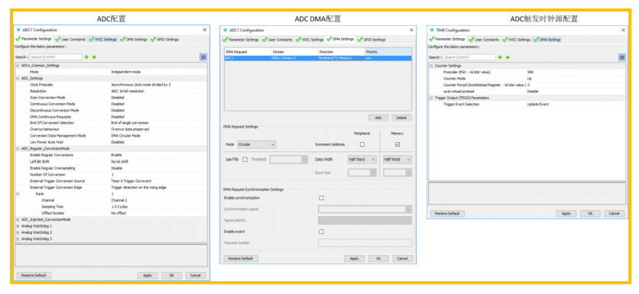Screen dimensions: 639x294
Task: Select the ADC1 DMA1 Stream 0 table row
Action: (318, 58)
